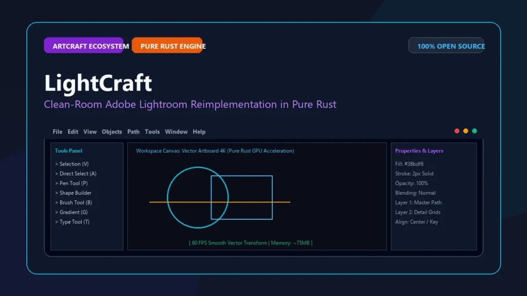Click the 60 FPS status text
This screenshot has height=296, width=527.
[x=251, y=243]
